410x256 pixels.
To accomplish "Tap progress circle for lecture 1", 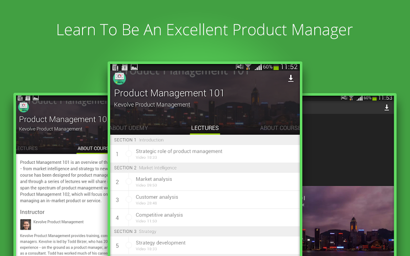I will click(129, 154).
